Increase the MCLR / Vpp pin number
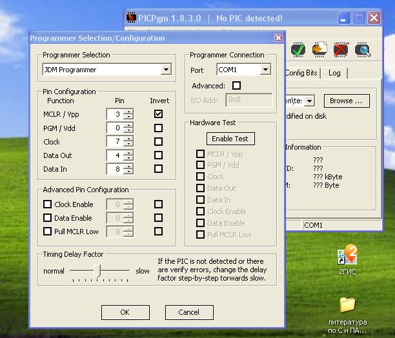This screenshot has height=338, width=395. coord(128,112)
